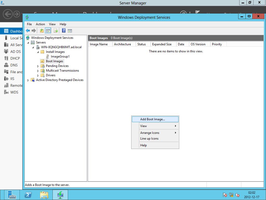Toggle the Show/Hide Console Tree icon
Screen dimensions: 266x200
[48, 31]
